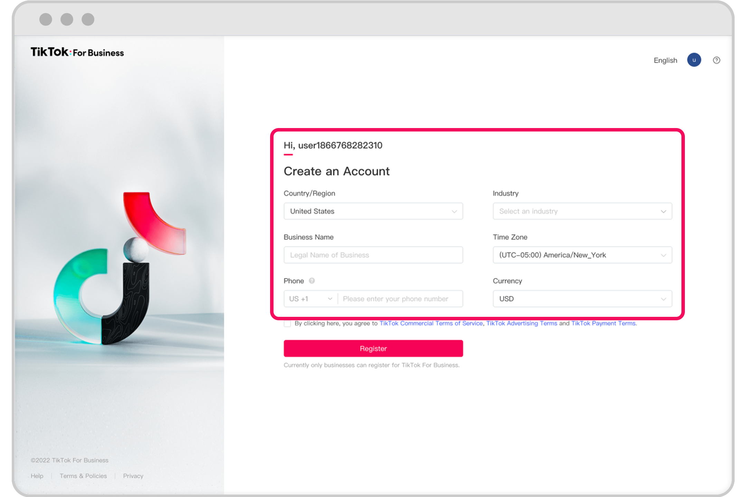Enter text in Business Name field

point(374,255)
